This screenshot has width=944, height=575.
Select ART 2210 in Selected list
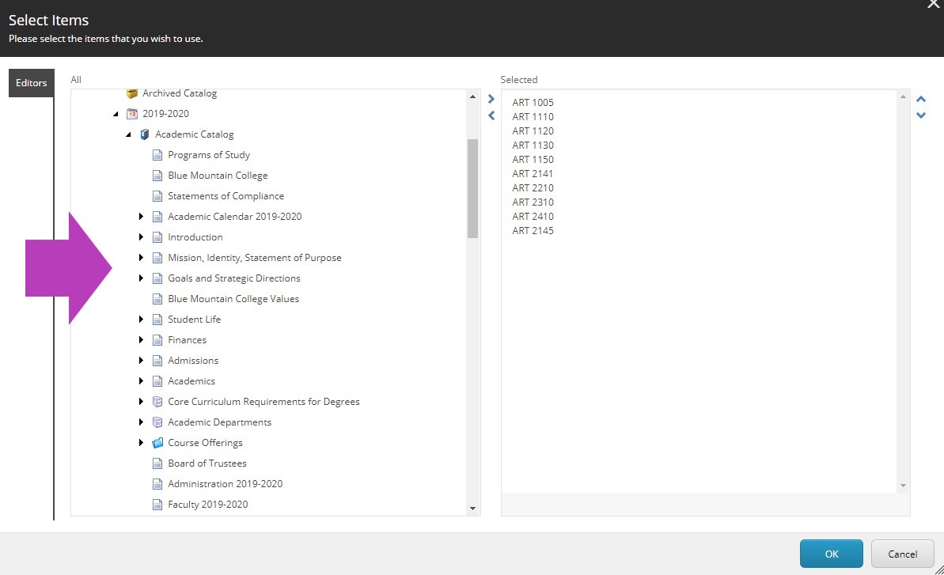(533, 188)
